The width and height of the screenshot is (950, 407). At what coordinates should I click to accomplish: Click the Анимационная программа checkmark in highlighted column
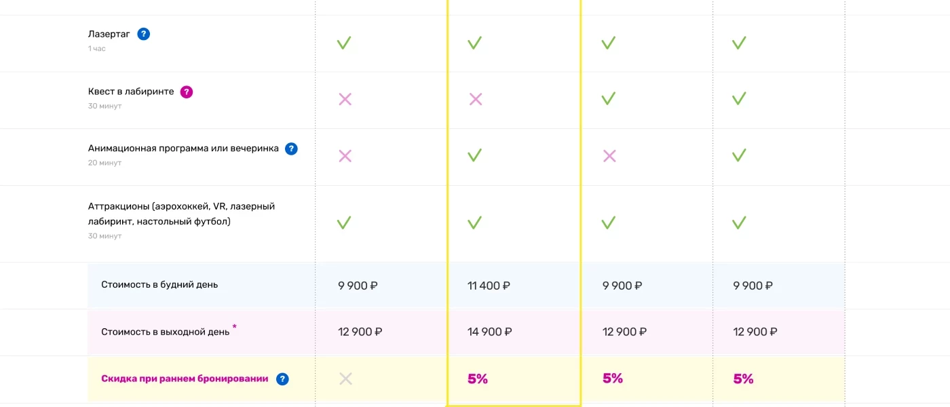coord(474,157)
